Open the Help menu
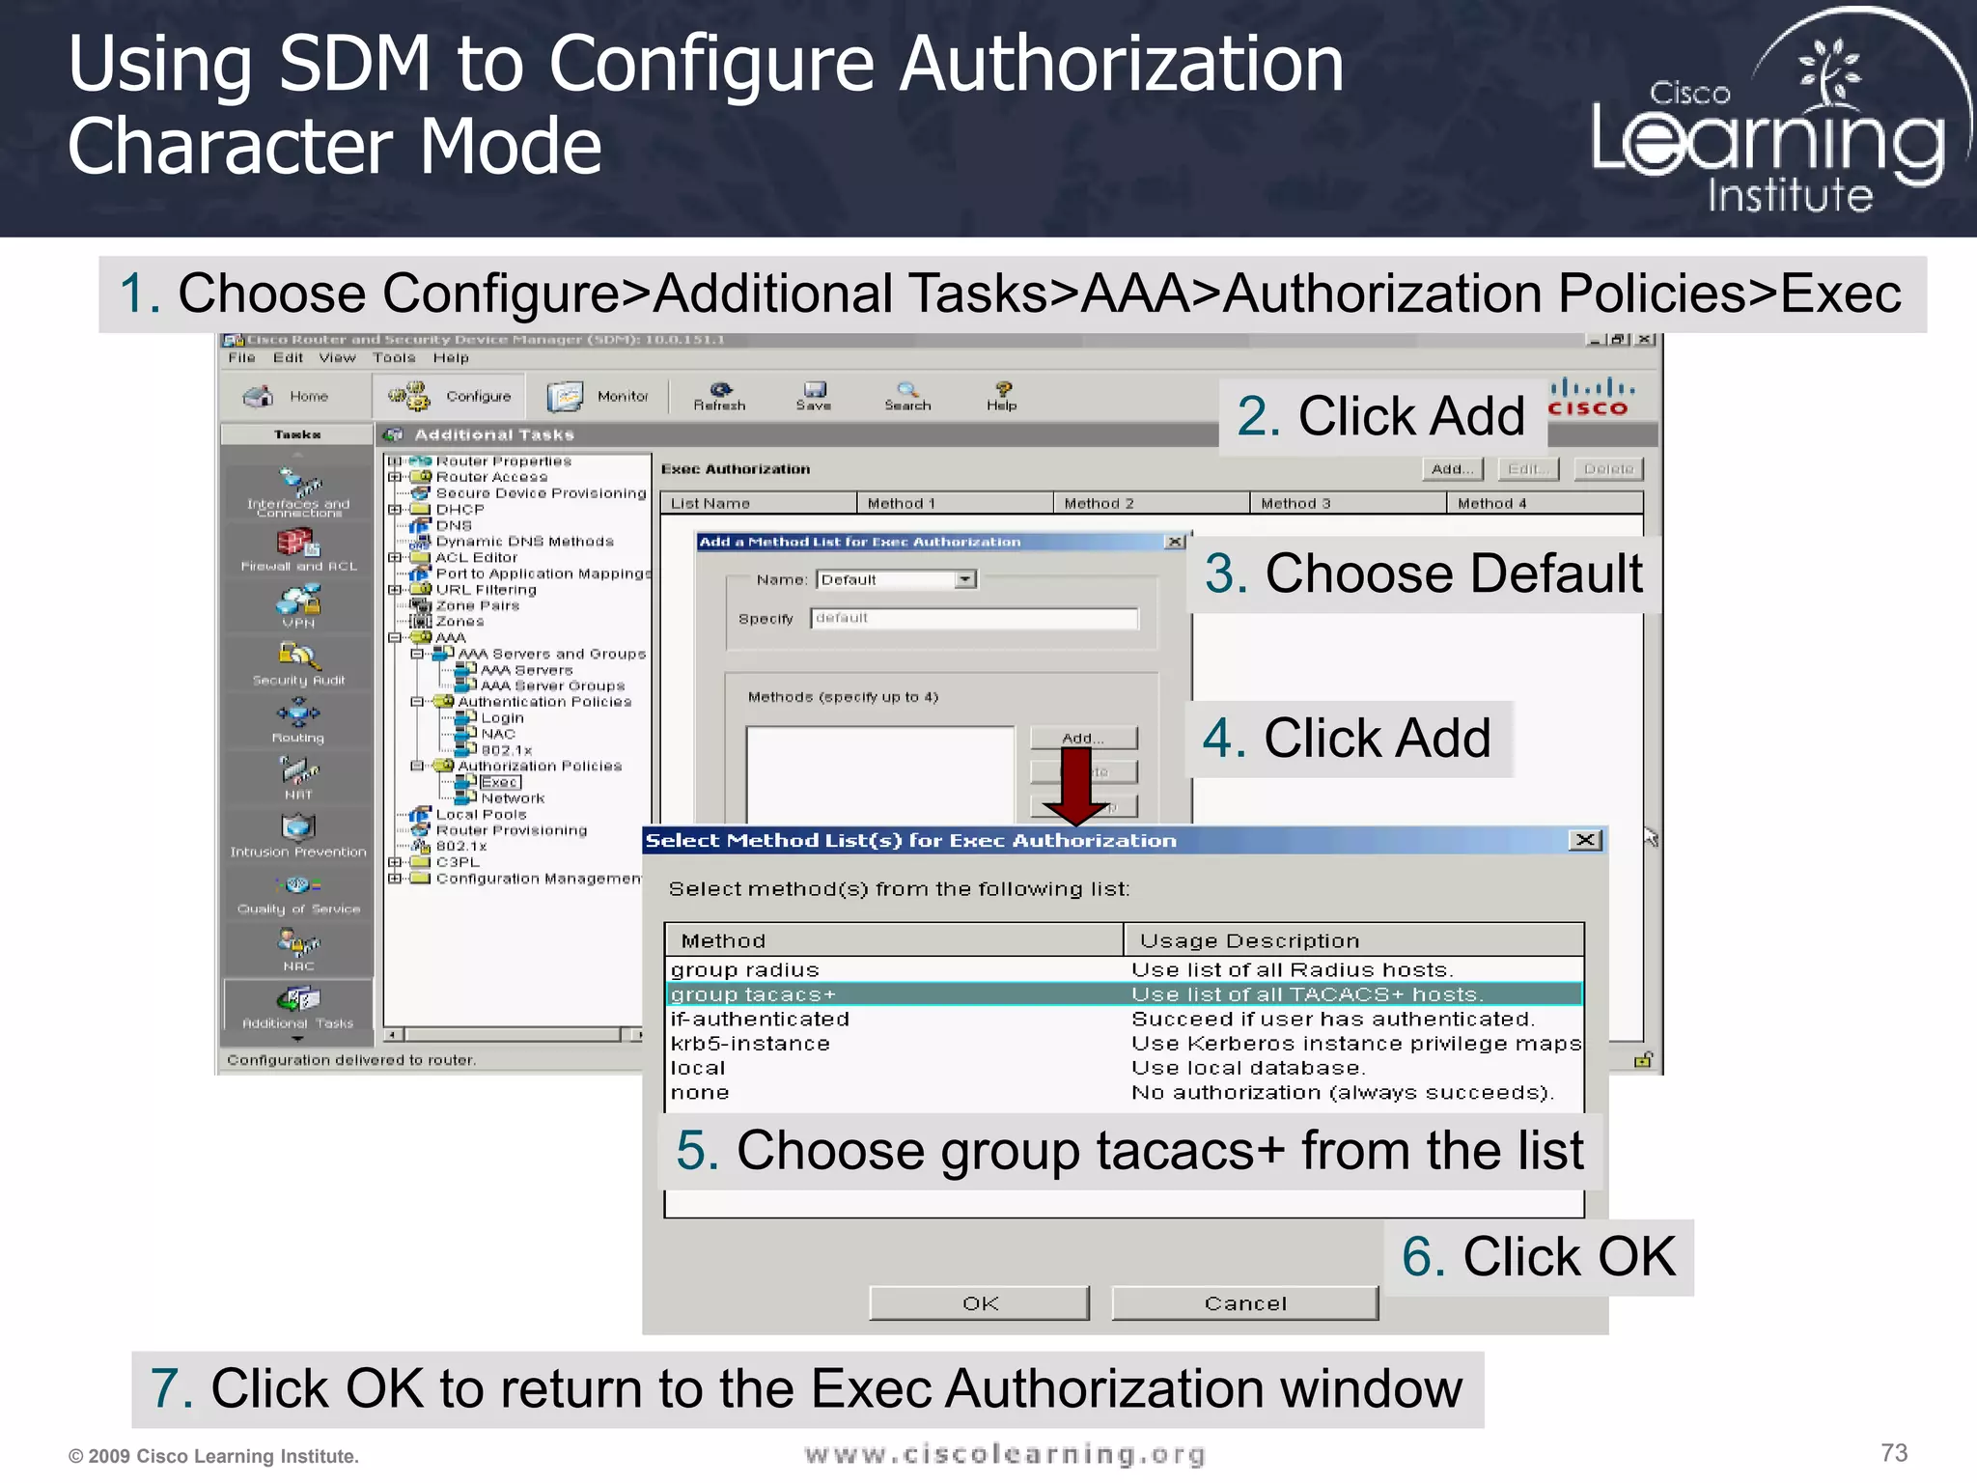The image size is (1977, 1483). tap(450, 358)
